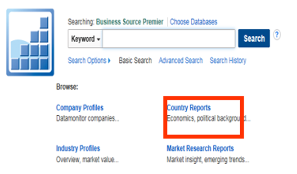
Task: Open Country Reports in the red box
Action: coord(189,108)
